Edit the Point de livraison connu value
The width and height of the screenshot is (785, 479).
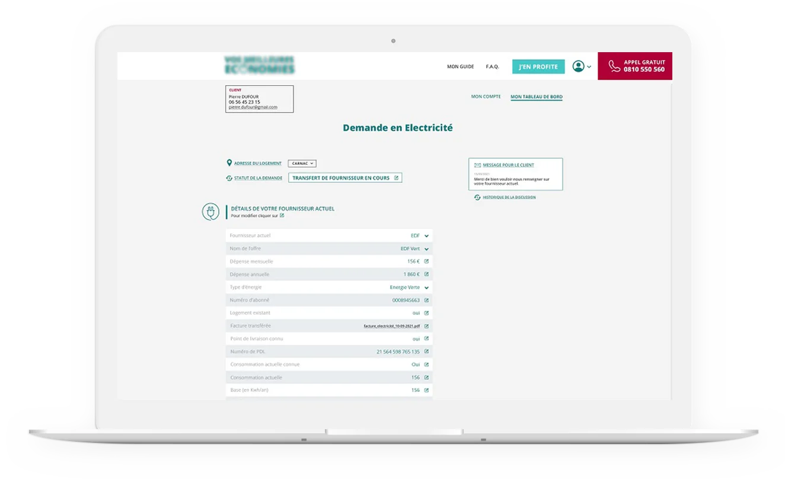(x=426, y=339)
